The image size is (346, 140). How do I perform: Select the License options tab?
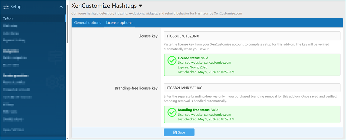[x=119, y=23]
